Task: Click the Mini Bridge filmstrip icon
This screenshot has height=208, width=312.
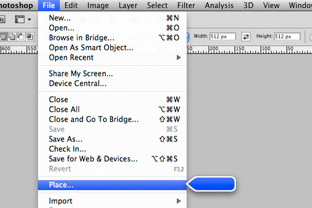Action: pyautogui.click(x=20, y=20)
